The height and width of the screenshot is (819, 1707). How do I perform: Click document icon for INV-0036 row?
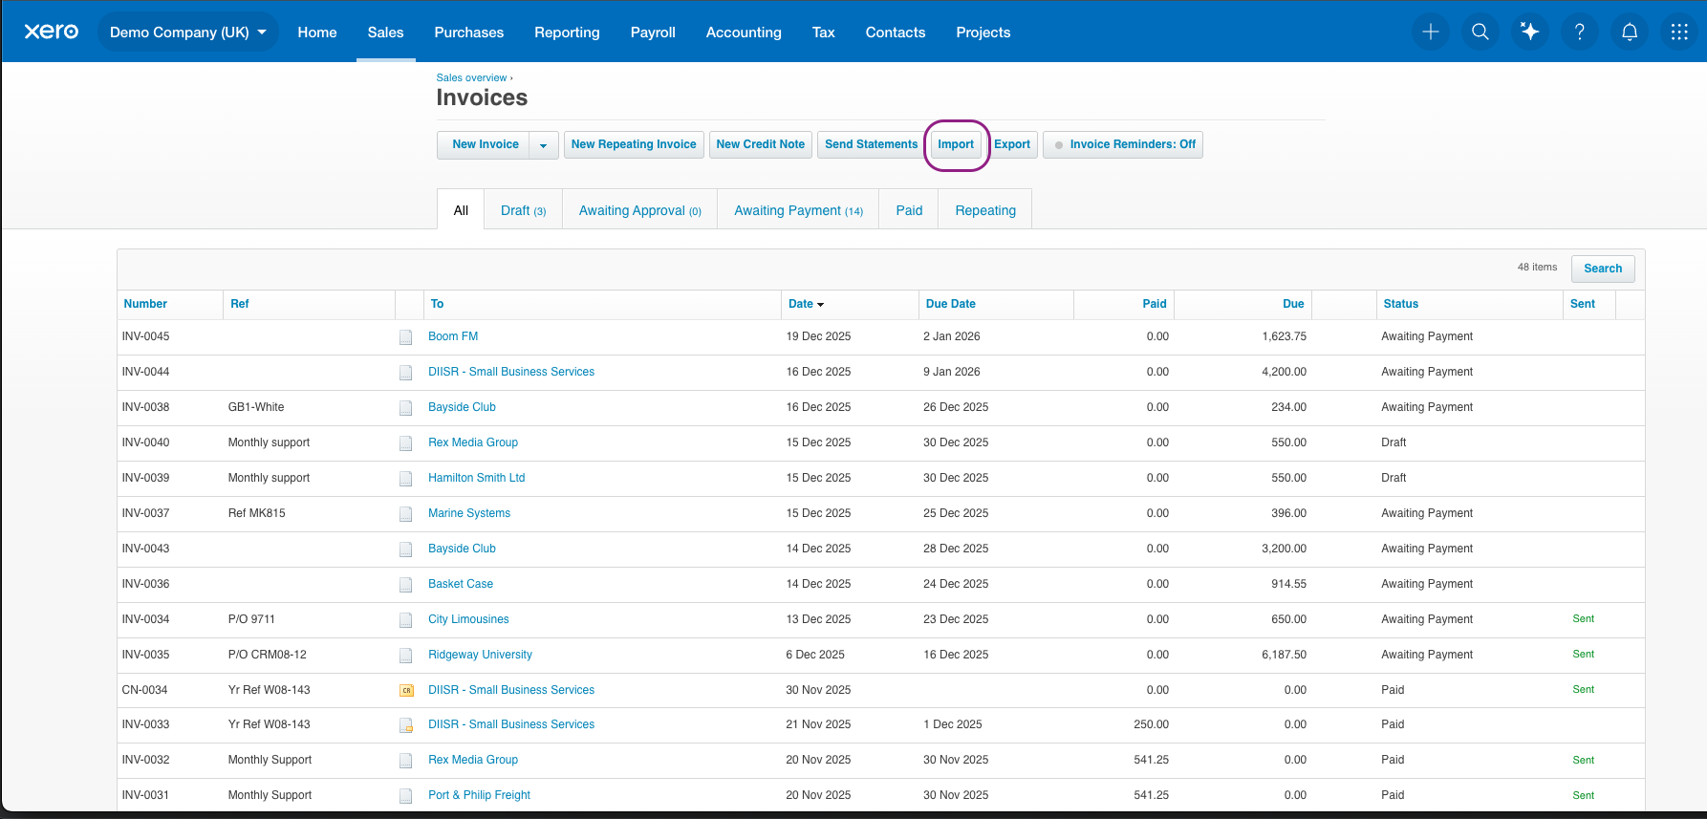[406, 585]
